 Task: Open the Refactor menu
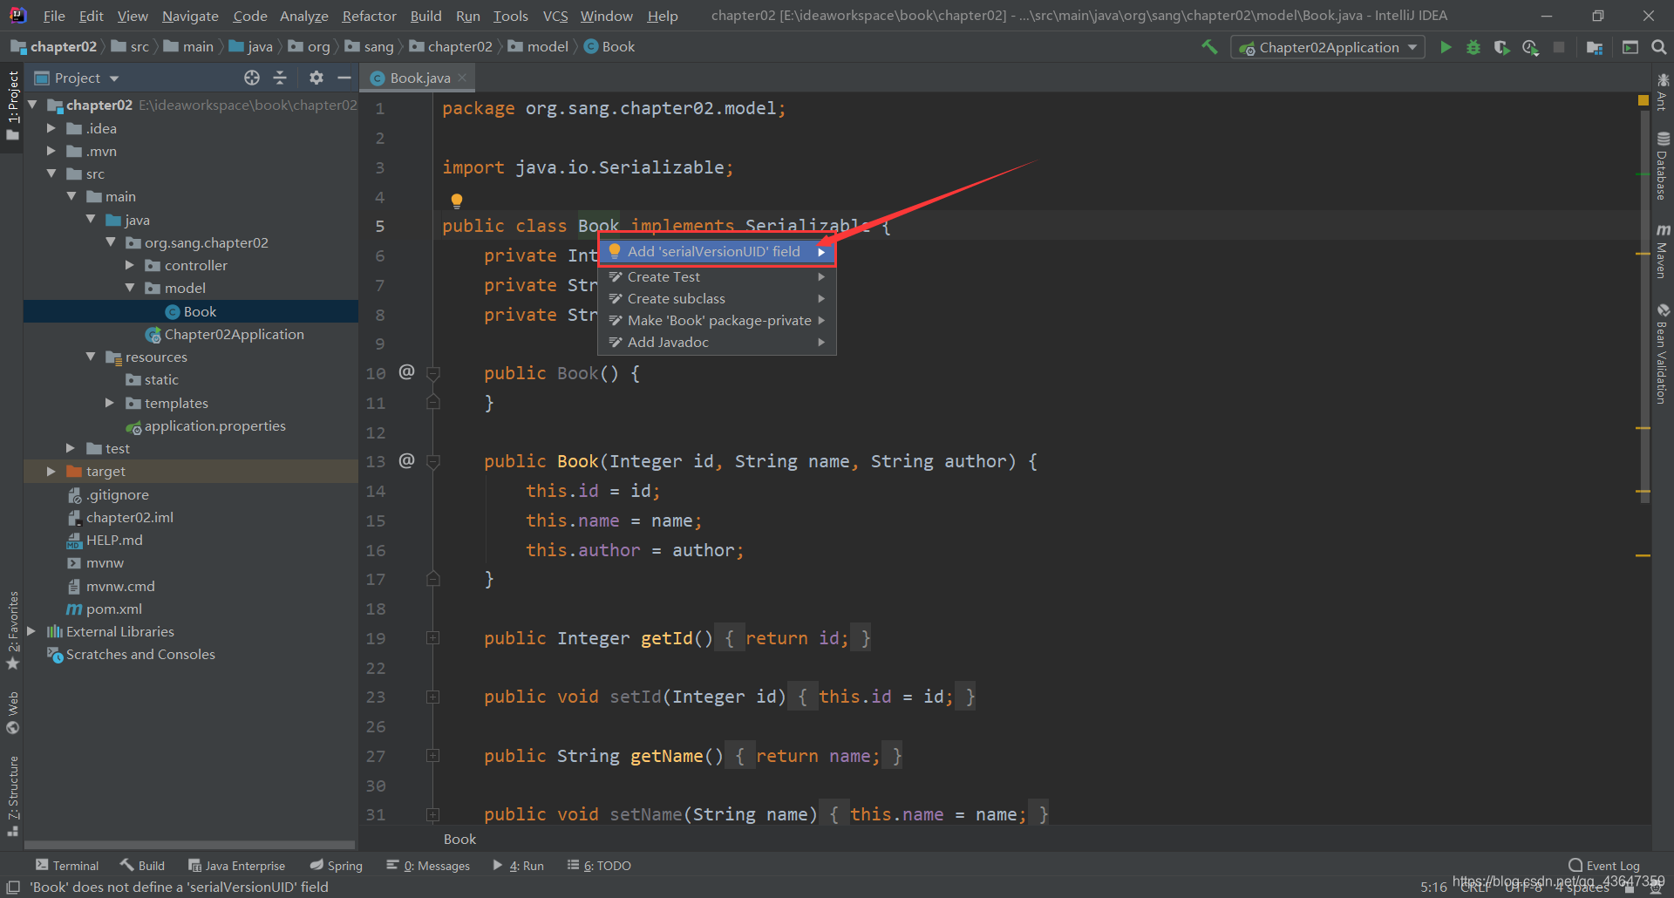pyautogui.click(x=369, y=16)
